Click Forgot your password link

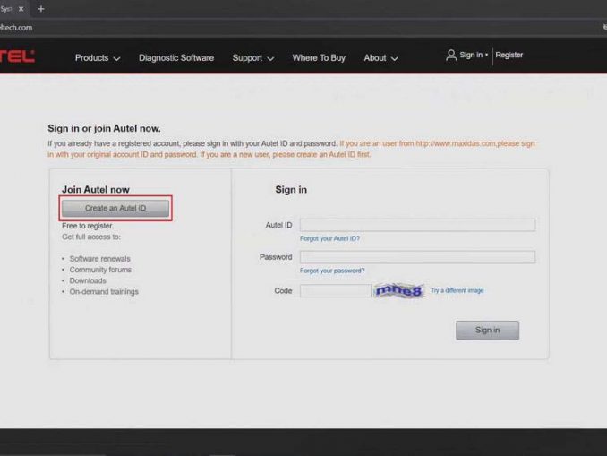click(x=332, y=271)
